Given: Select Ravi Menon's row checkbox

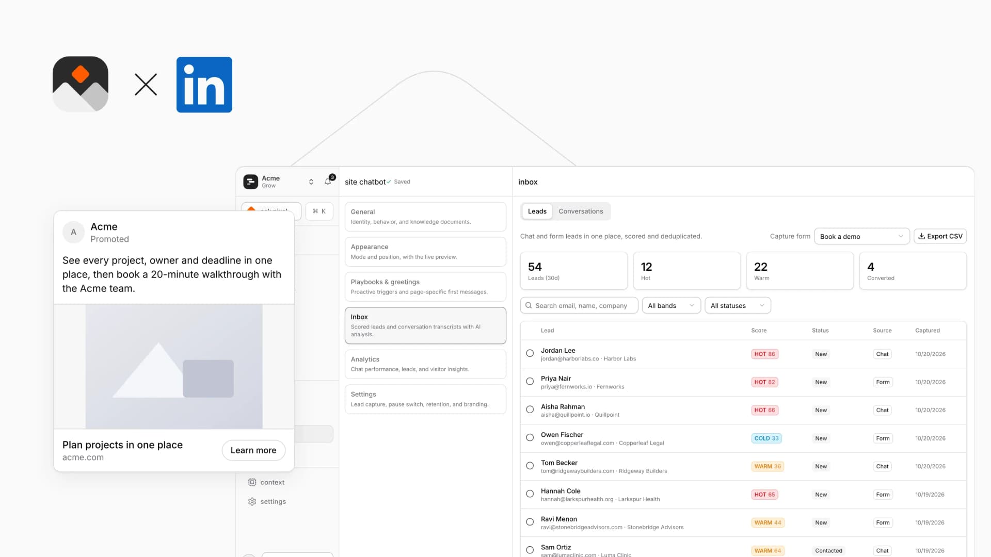Looking at the screenshot, I should click(x=530, y=522).
